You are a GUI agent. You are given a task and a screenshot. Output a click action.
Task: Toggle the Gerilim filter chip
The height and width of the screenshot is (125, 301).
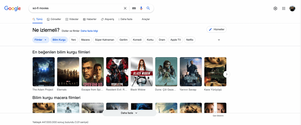[x=123, y=40]
